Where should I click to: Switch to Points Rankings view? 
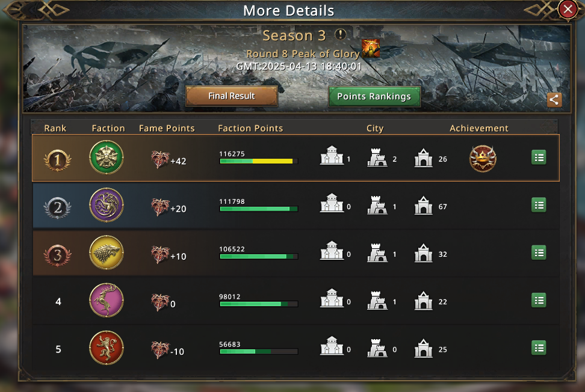[374, 97]
